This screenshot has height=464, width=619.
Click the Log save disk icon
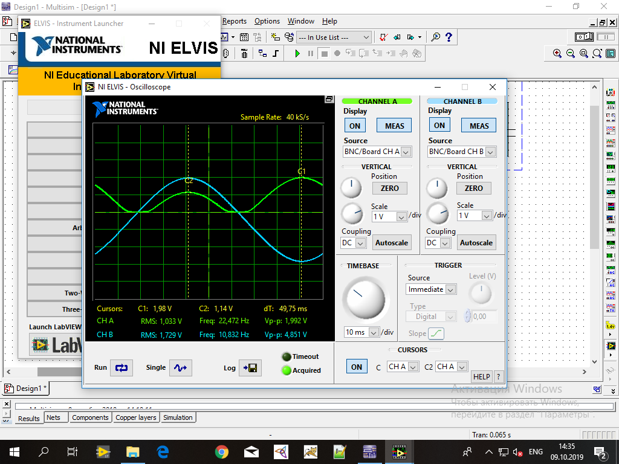click(250, 368)
